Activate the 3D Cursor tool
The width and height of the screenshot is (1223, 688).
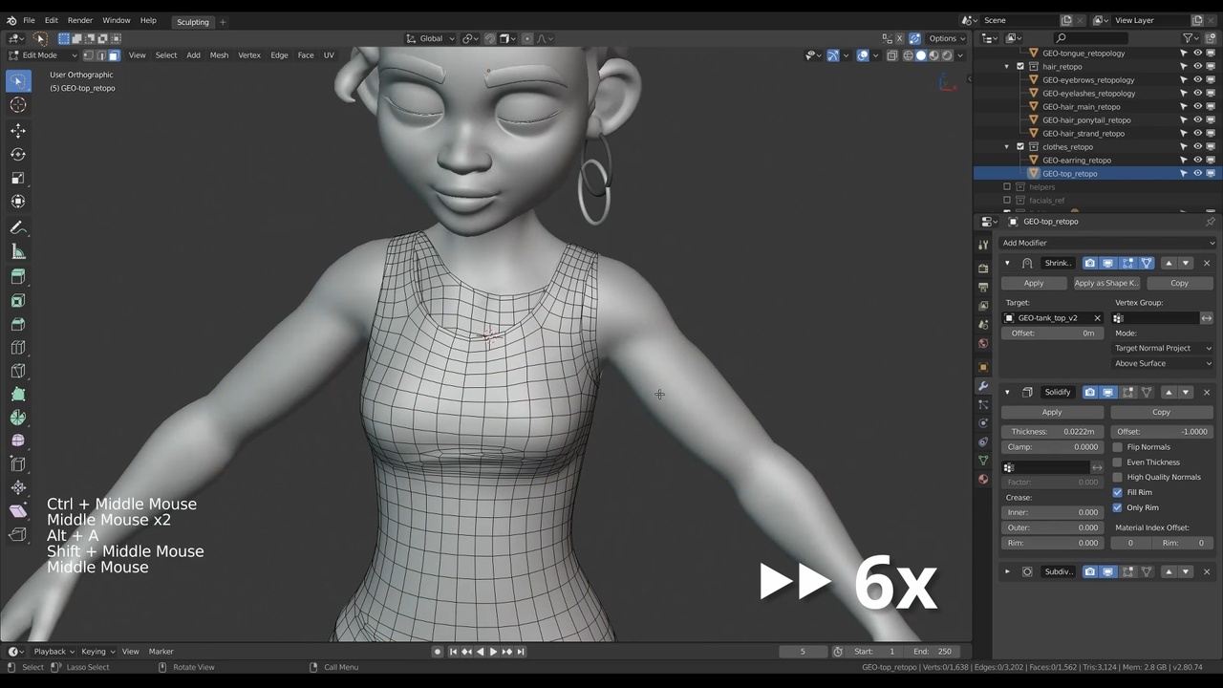(x=18, y=105)
